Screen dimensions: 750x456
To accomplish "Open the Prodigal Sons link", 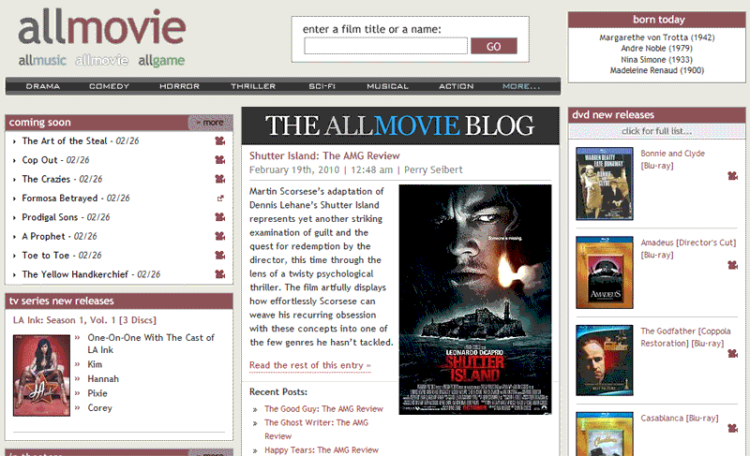I will (x=50, y=217).
